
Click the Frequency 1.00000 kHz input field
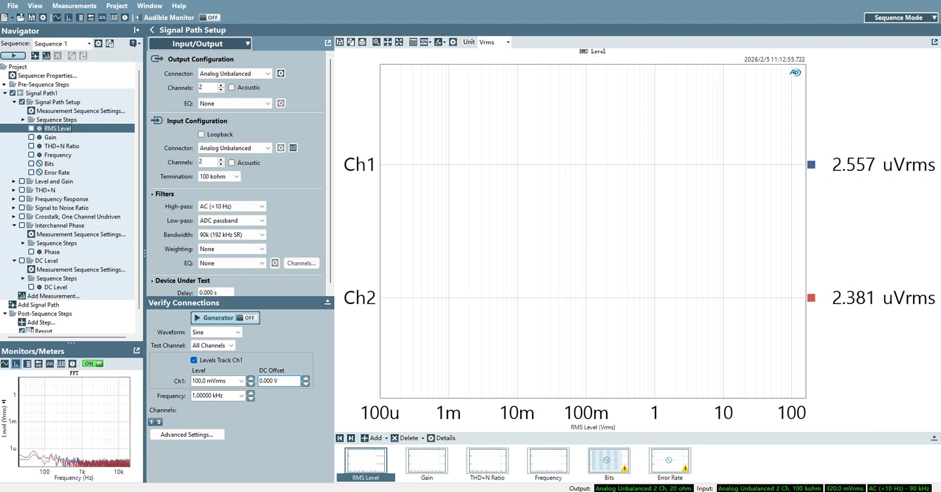[x=218, y=396]
